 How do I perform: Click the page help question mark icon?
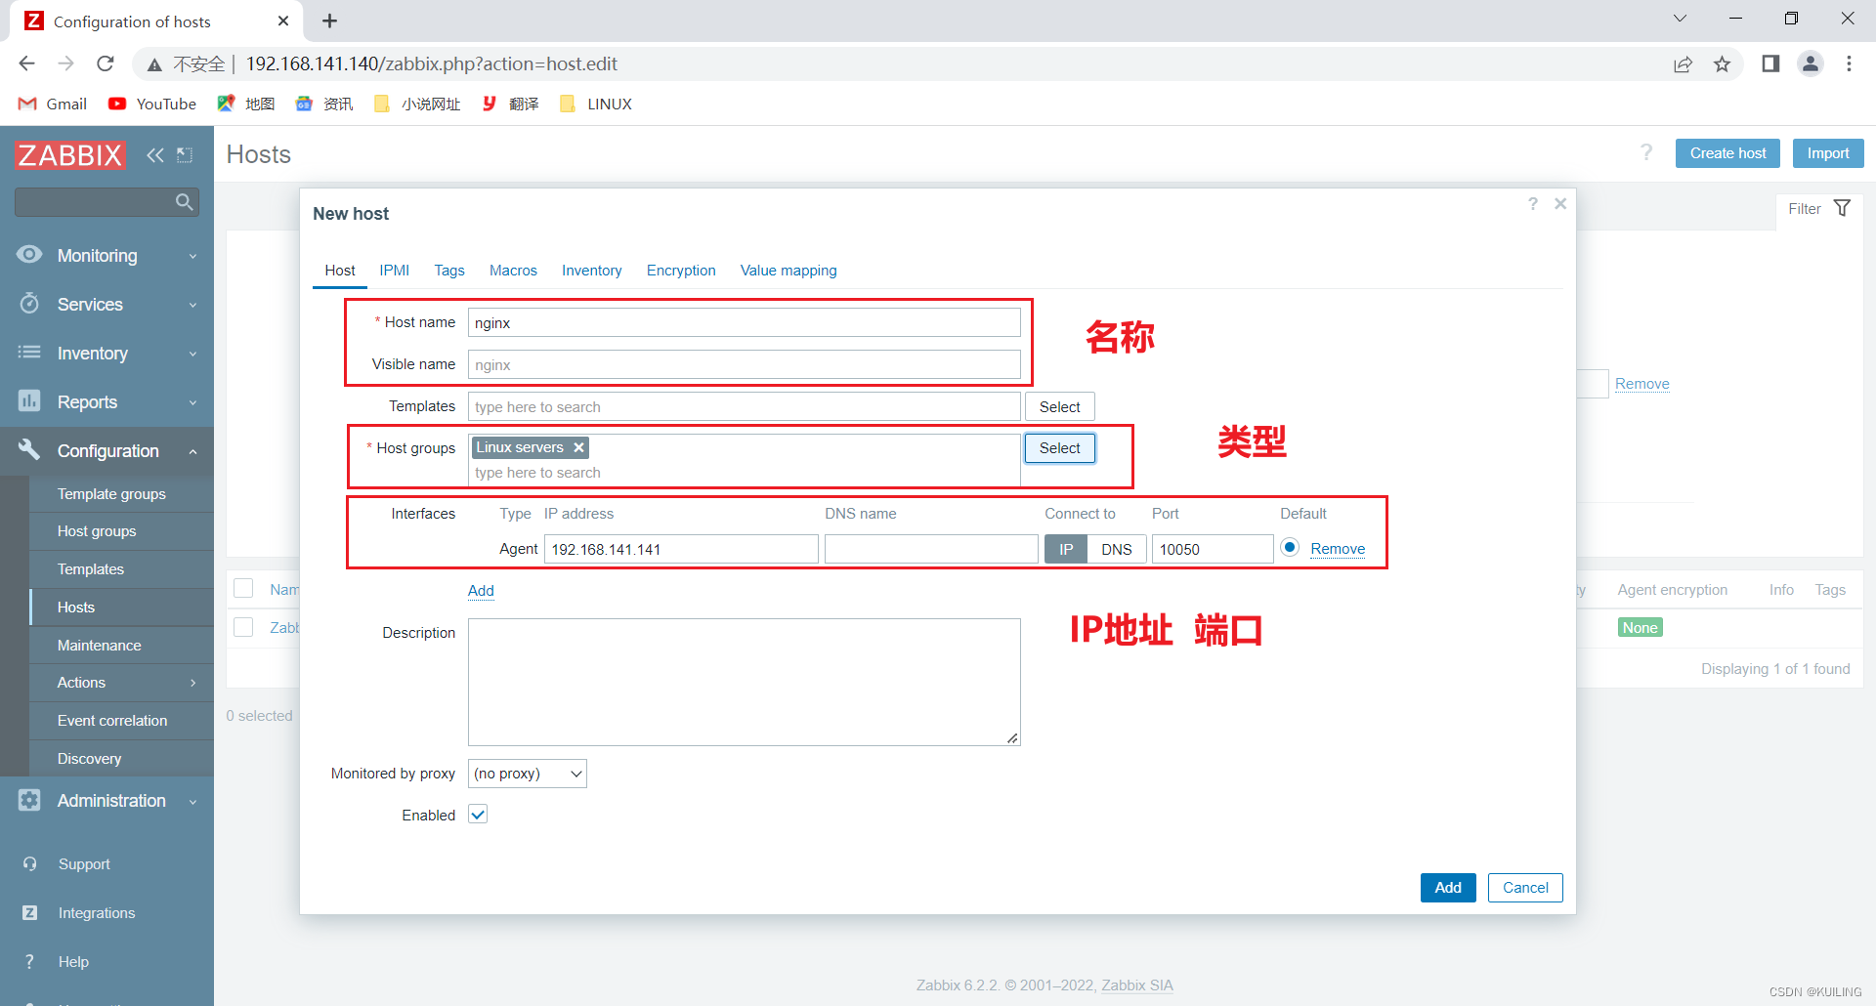pyautogui.click(x=1646, y=152)
